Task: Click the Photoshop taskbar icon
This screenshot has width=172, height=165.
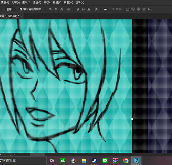Action: (x=136, y=161)
